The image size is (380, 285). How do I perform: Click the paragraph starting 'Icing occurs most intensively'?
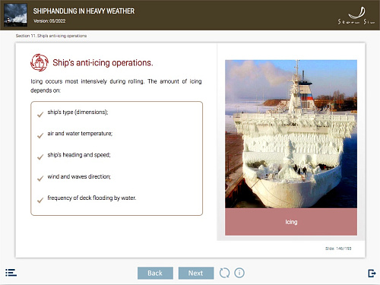[116, 86]
